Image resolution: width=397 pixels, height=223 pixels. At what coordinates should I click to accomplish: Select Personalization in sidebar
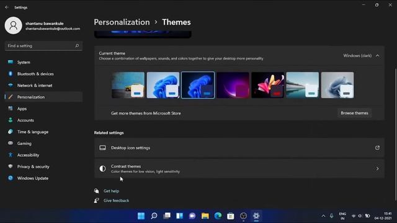click(x=43, y=97)
